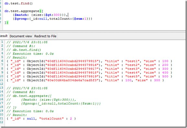The image size is (187, 128).
Task: Place cursor in the $group stage line
Action: (x=52, y=19)
